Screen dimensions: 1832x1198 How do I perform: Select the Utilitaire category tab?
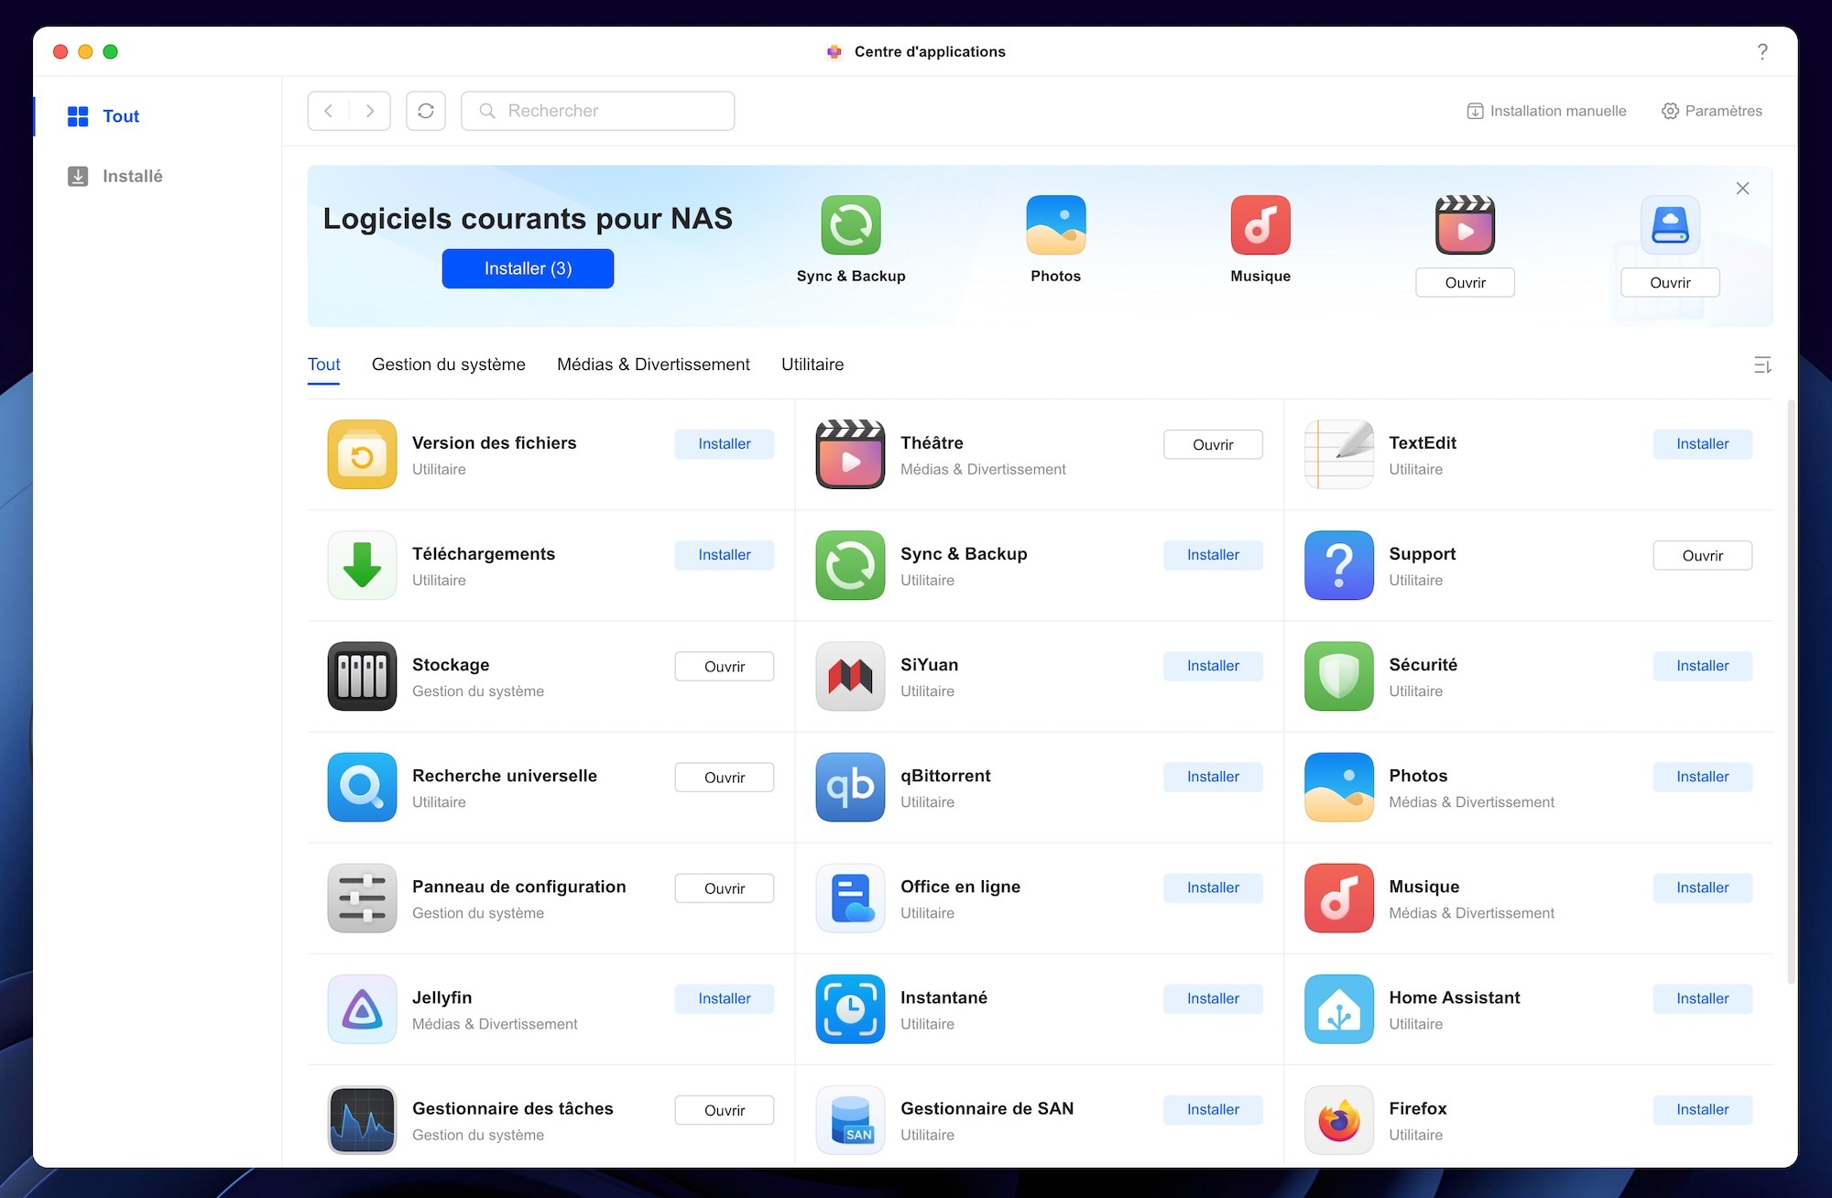[812, 365]
